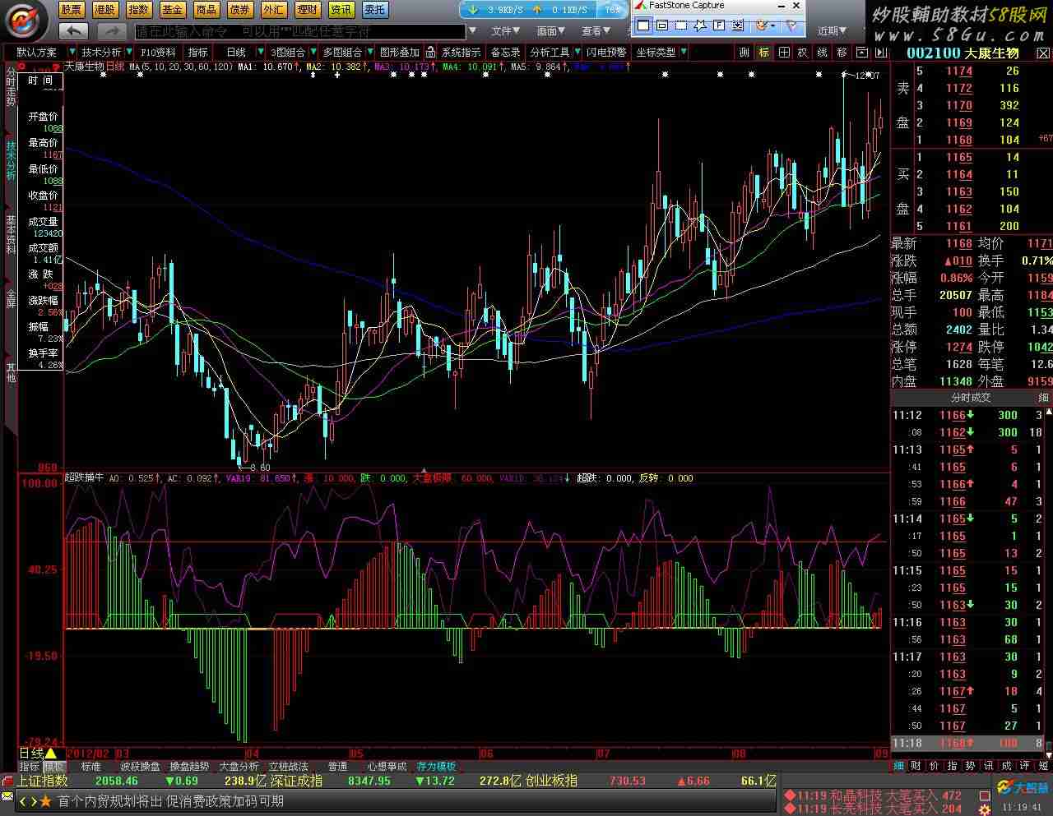Open the 近期 recent dropdown menu
Image resolution: width=1053 pixels, height=816 pixels.
833,31
